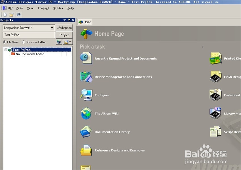This screenshot has width=241, height=170.
Task: Click the Workspace button
Action: pos(64,28)
